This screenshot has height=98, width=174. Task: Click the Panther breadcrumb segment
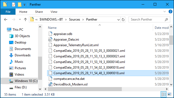click(x=92, y=19)
